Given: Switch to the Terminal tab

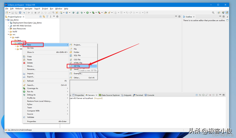Looking at the screenshot, I should click(x=138, y=95).
